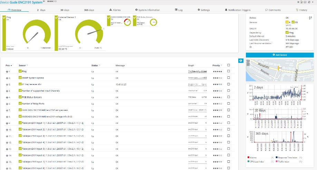Click the refresh icon in top bar
This screenshot has width=317, height=170.
pos(309,2)
